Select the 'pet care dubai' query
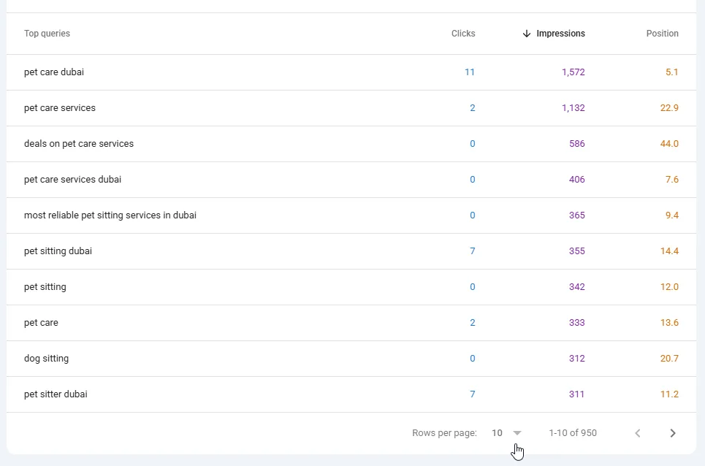The image size is (705, 466). point(54,72)
